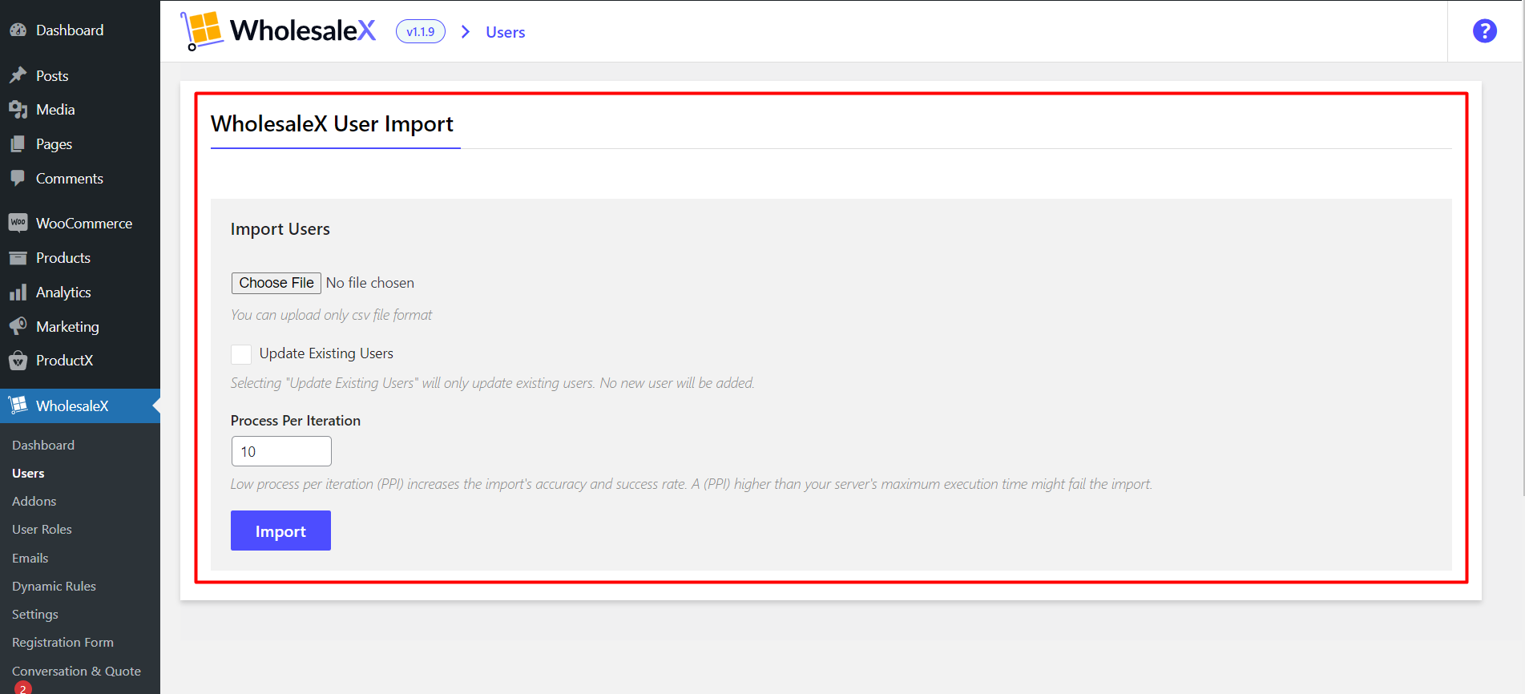Click the Process Per Iteration input field
The image size is (1525, 694).
(281, 451)
